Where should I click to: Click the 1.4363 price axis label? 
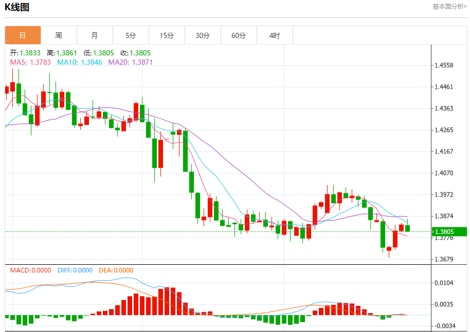click(444, 109)
